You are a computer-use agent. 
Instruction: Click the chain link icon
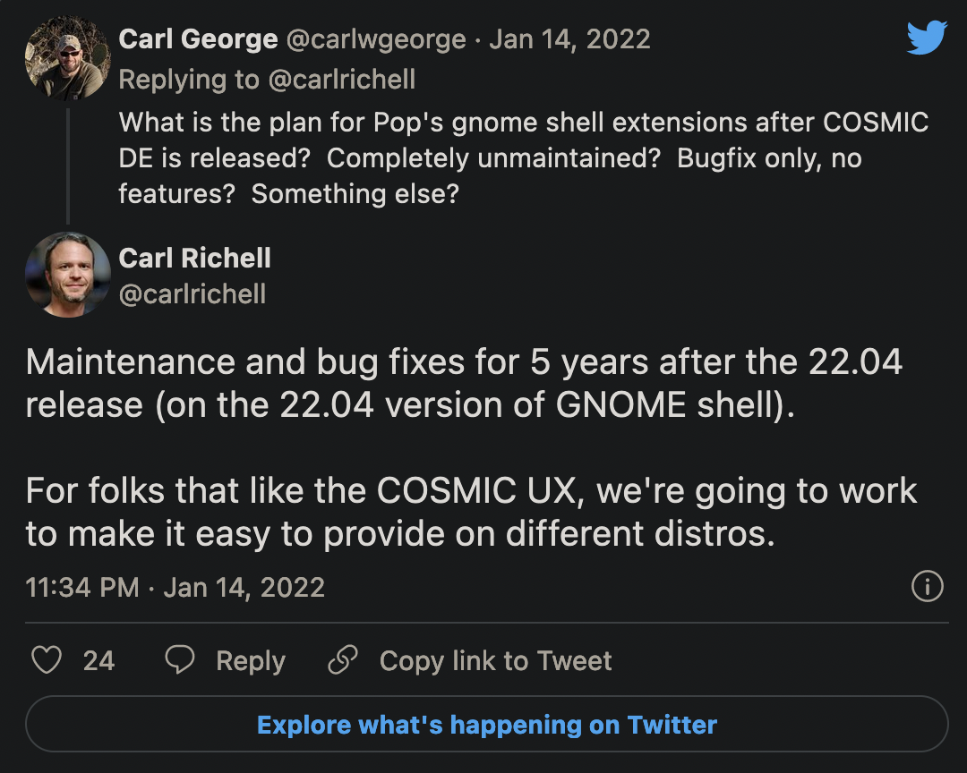click(343, 660)
